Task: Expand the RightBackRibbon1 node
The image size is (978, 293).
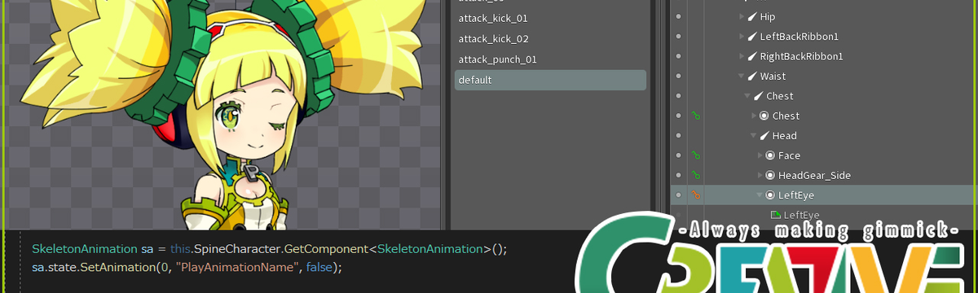Action: 742,56
